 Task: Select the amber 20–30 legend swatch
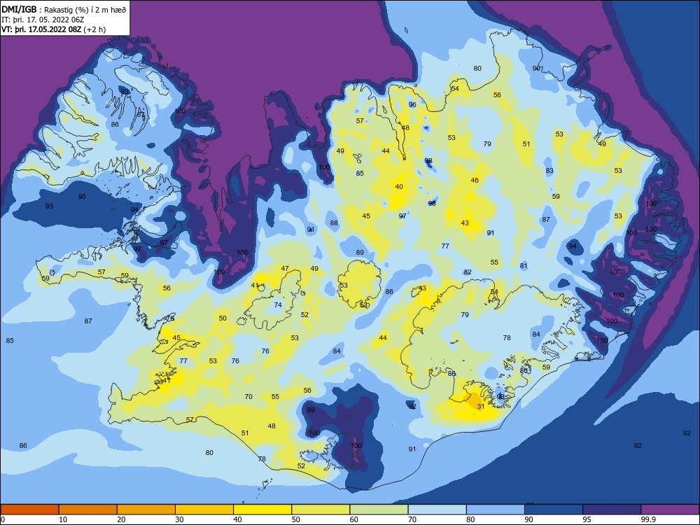(x=146, y=510)
